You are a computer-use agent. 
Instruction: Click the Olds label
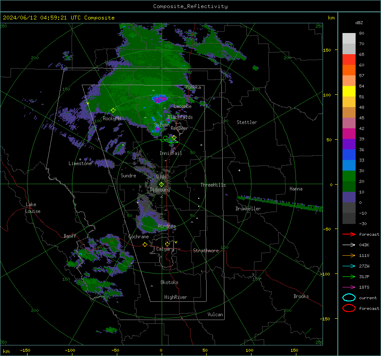point(161,177)
